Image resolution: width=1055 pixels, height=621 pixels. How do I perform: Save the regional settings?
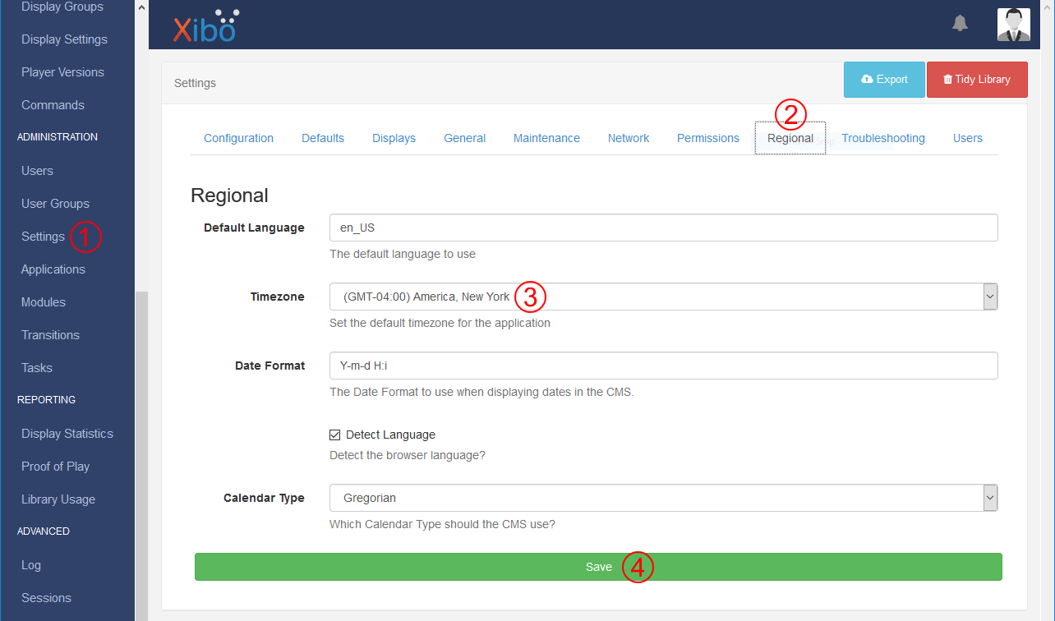pyautogui.click(x=598, y=567)
